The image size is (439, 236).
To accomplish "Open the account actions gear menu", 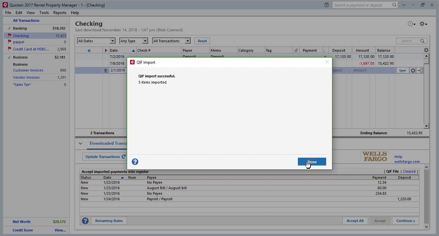I will pos(423,24).
